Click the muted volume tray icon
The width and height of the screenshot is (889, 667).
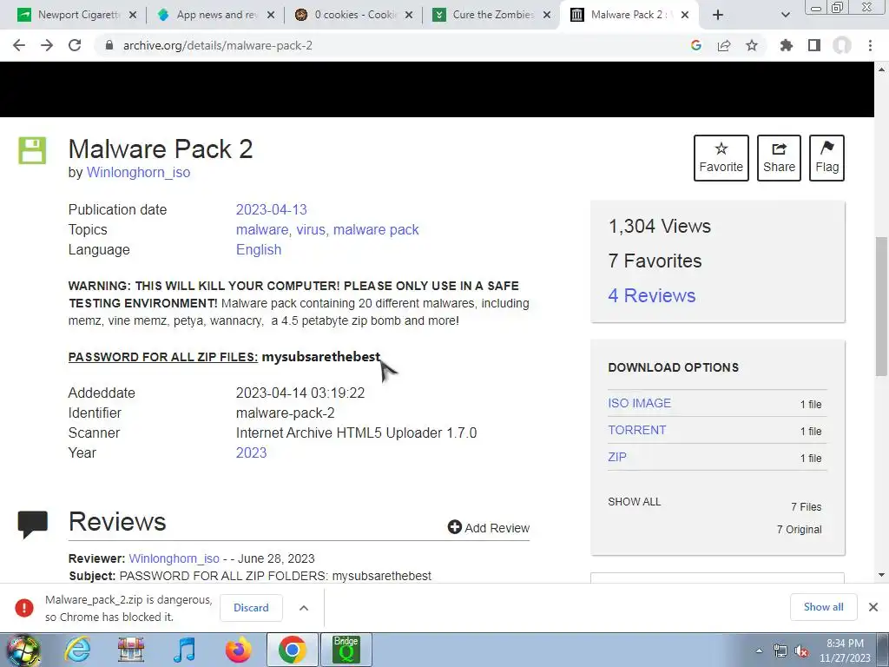point(801,650)
